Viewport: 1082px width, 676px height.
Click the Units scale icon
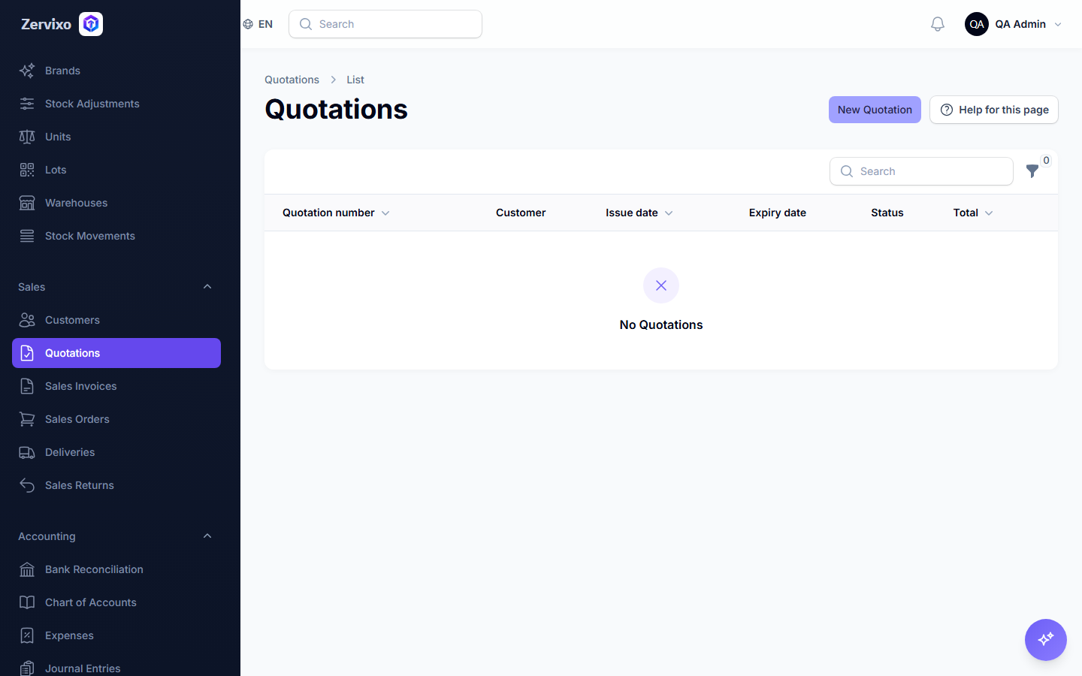tap(27, 137)
